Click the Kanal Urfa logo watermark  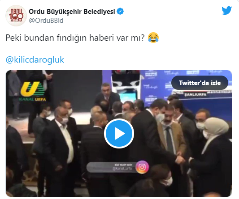pos(33,92)
